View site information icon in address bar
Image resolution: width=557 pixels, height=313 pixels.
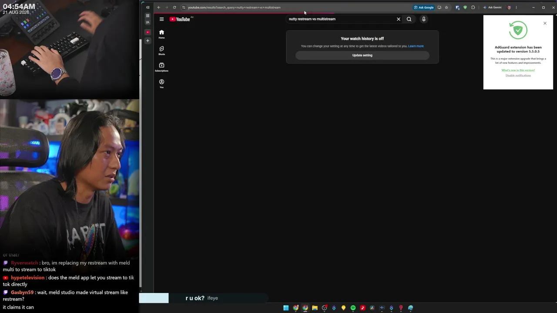pyautogui.click(x=184, y=7)
